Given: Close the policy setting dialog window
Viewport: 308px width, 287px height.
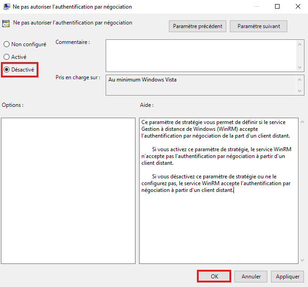Looking at the screenshot, I should (298, 7).
